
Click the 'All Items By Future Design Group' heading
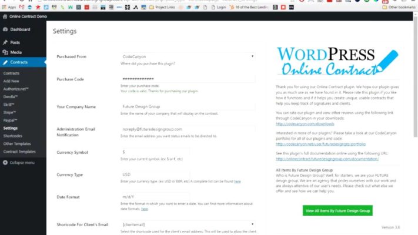click(304, 170)
